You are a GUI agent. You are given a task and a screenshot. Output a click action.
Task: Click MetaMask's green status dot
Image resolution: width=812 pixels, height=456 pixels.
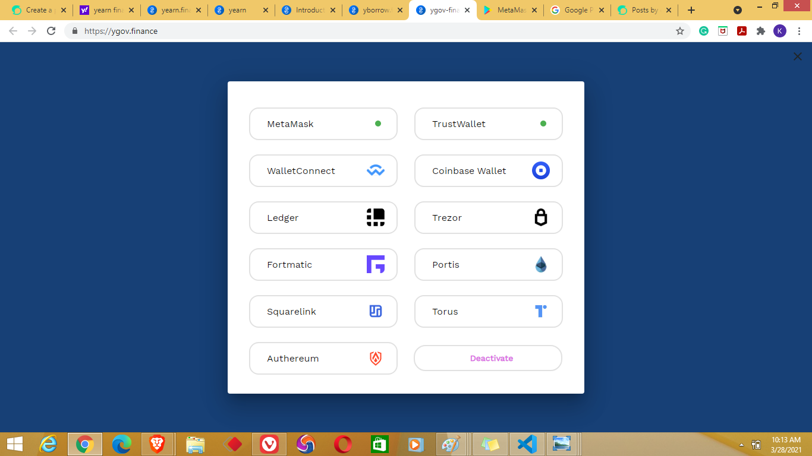pos(378,123)
